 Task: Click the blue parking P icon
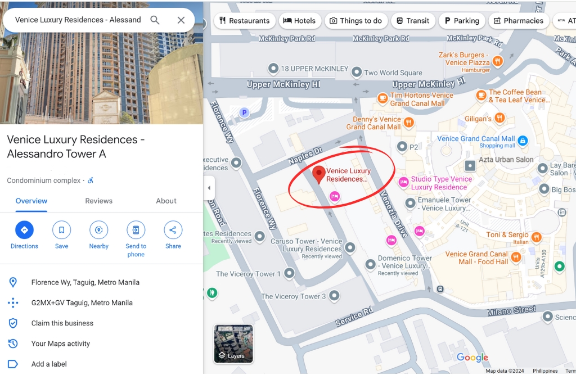coord(244,112)
